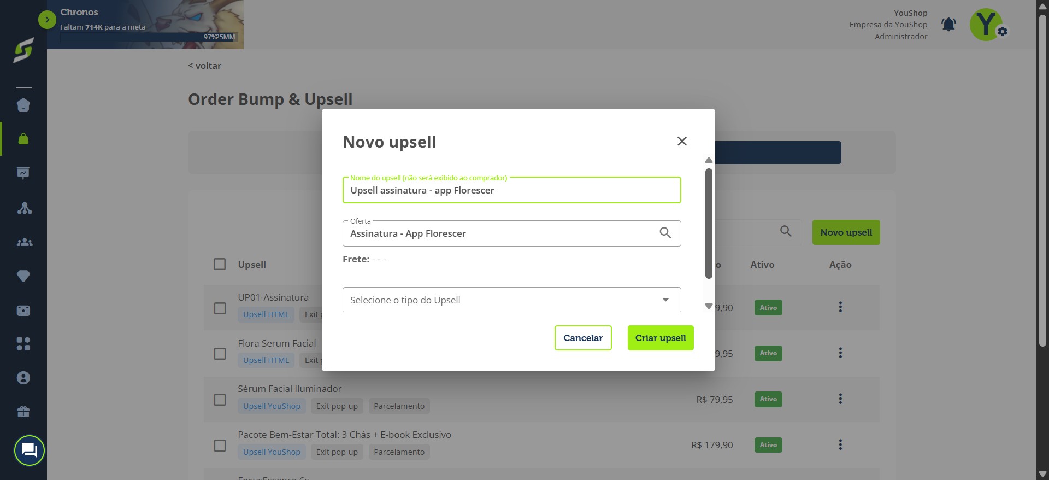Open actions menu for Sérum Facial Iluminador row
1049x480 pixels.
point(840,399)
